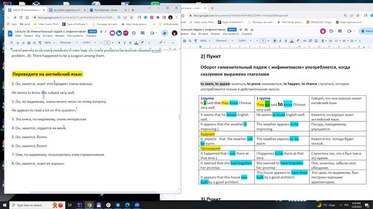Toggle italic in right Docs window toolbar
Viewport: 373px width, 209px height.
click(280, 41)
